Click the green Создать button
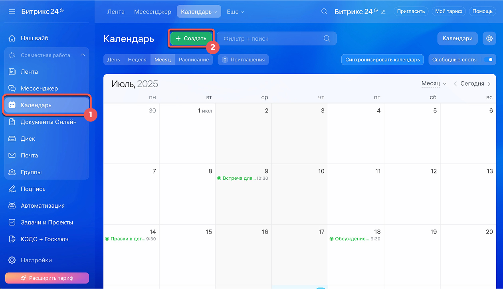The height and width of the screenshot is (289, 503). [x=191, y=39]
